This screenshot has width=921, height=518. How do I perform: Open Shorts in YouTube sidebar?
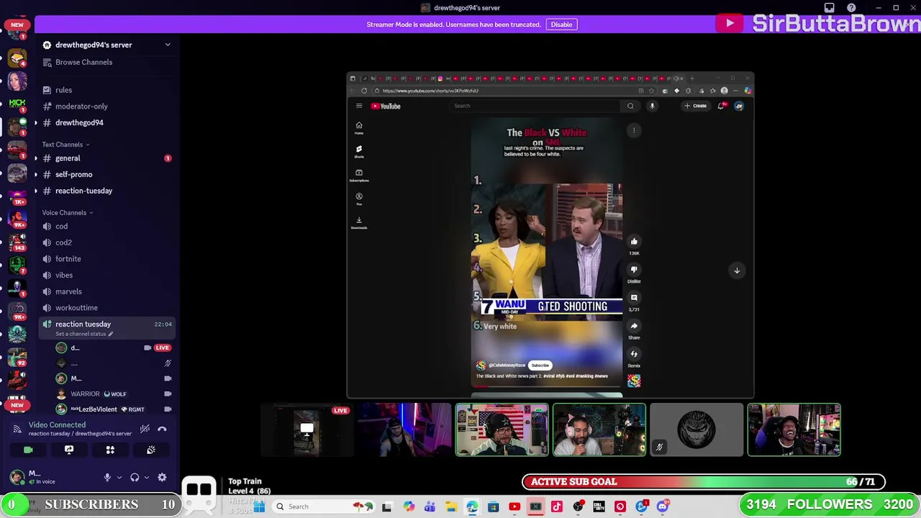pos(359,152)
